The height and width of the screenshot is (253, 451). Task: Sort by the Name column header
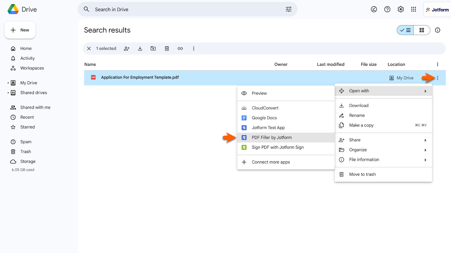(90, 64)
